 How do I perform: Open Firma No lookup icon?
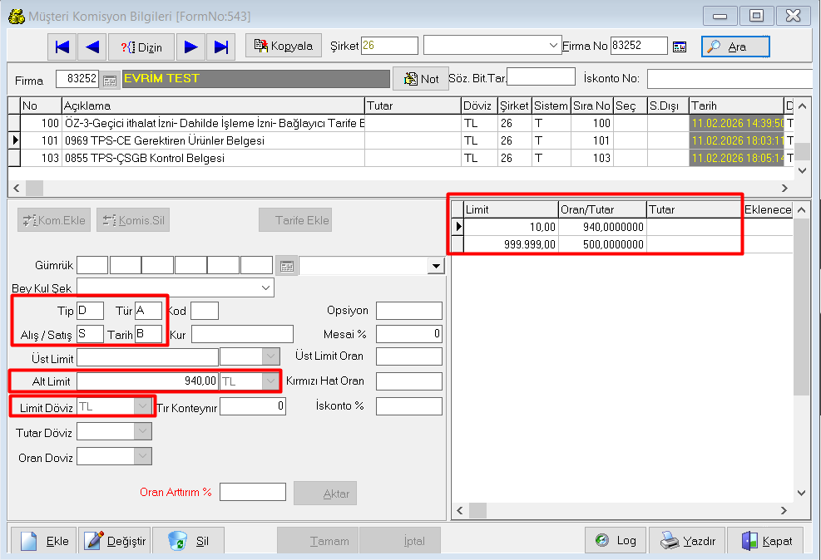680,47
